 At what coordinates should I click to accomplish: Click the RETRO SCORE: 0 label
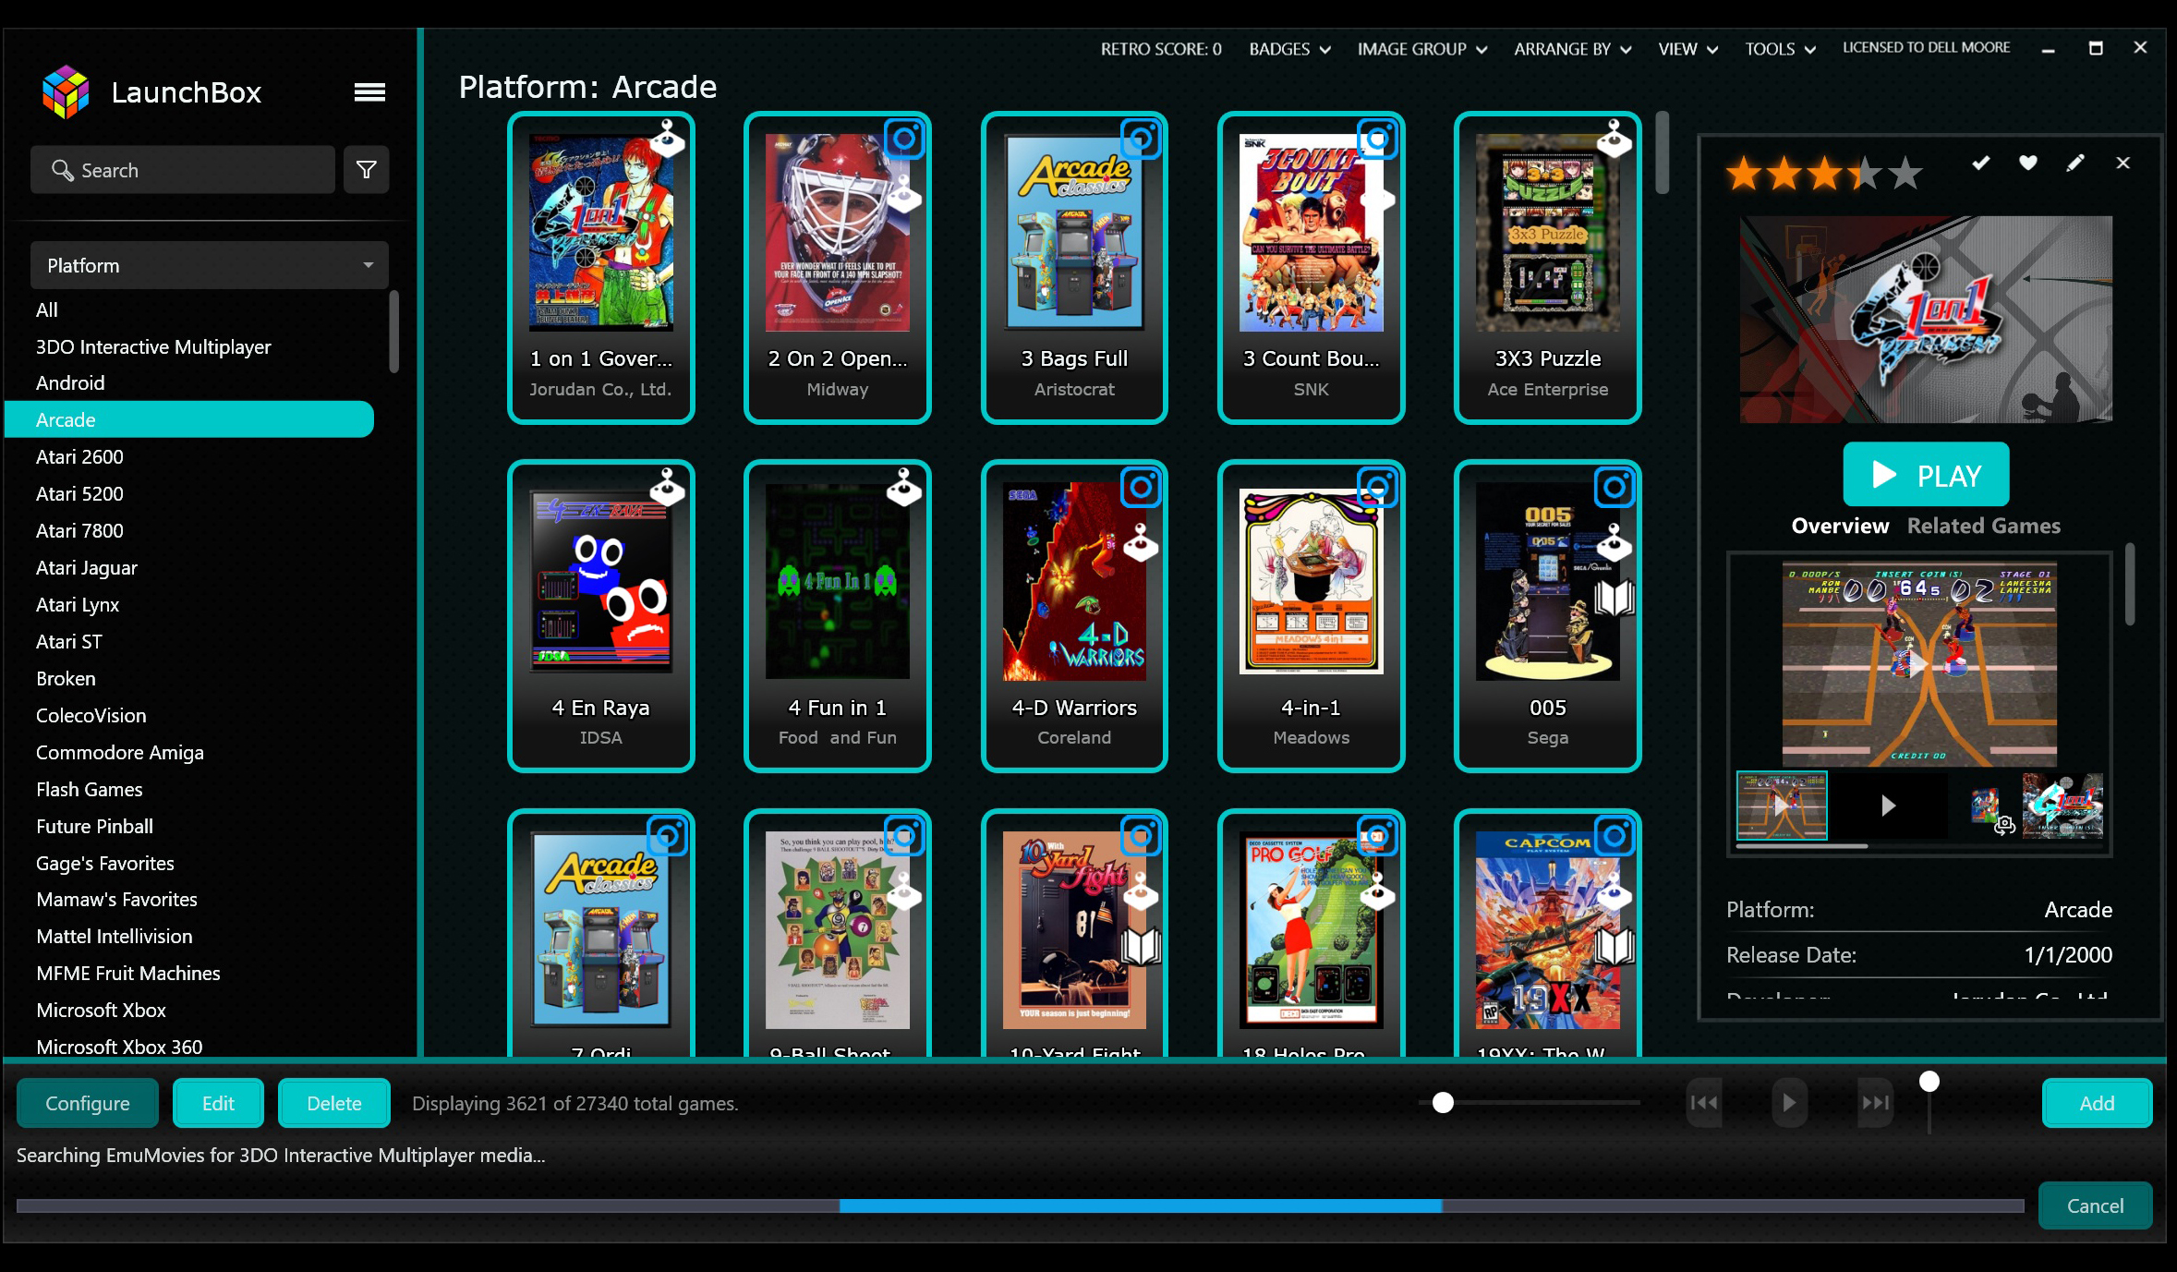[x=1160, y=49]
